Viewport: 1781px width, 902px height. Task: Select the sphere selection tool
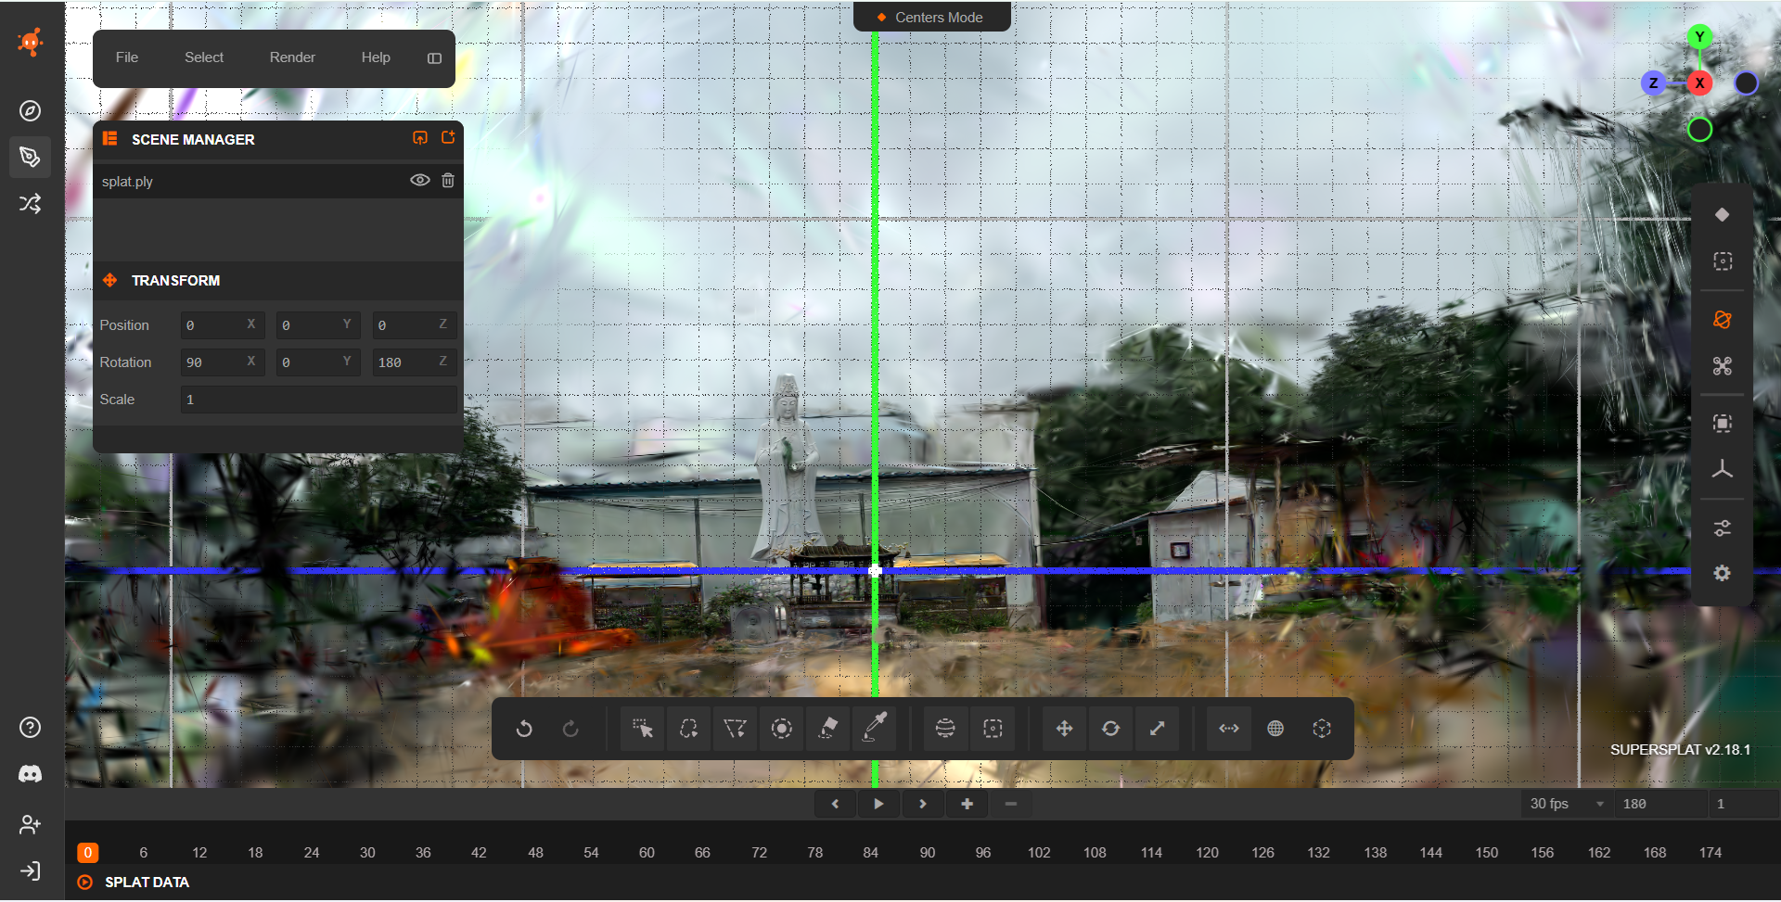click(945, 729)
